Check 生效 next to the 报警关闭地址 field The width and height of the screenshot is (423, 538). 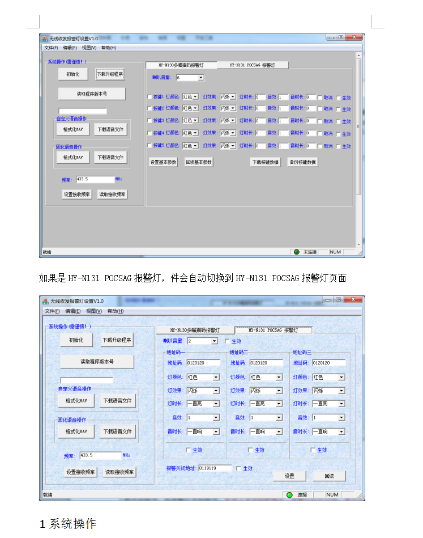238,468
